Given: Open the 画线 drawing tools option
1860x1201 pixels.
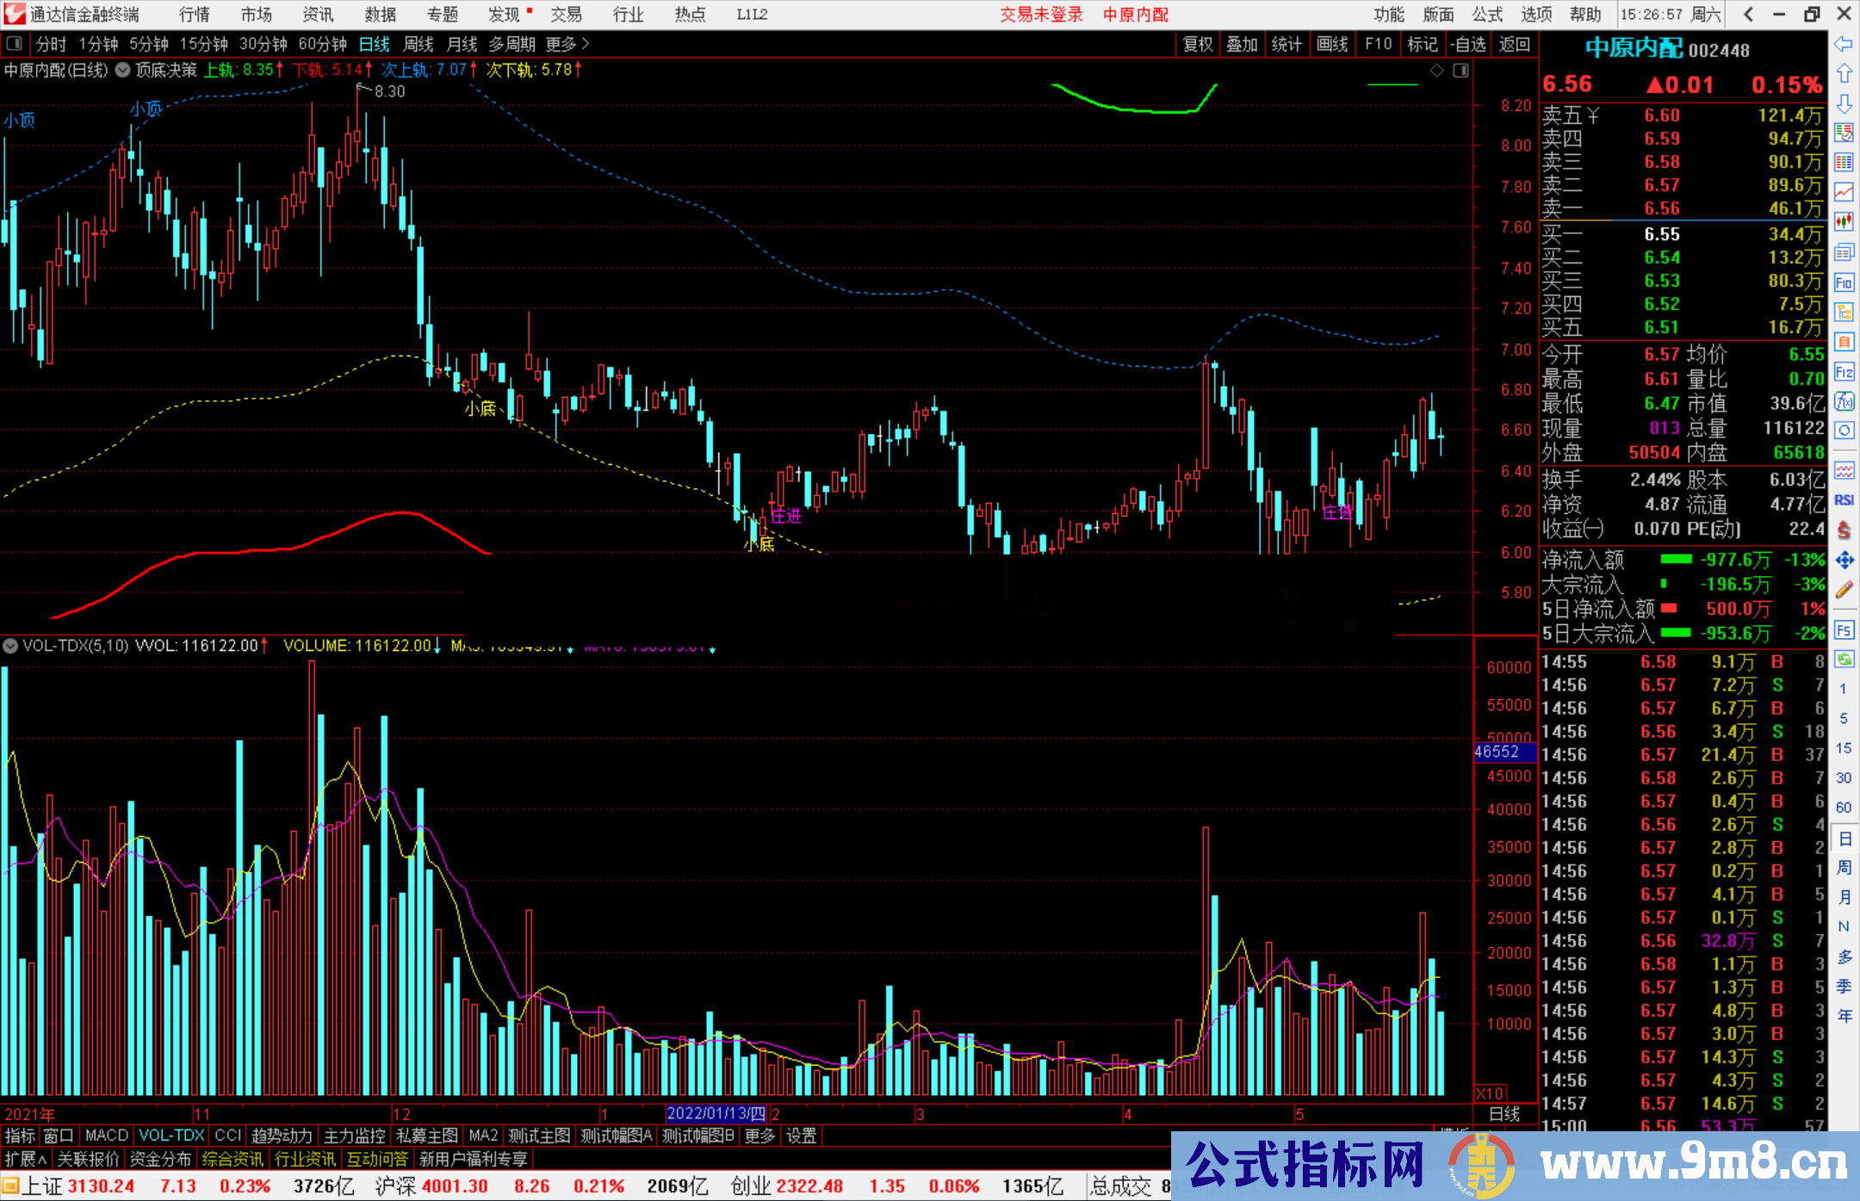Looking at the screenshot, I should tap(1332, 44).
